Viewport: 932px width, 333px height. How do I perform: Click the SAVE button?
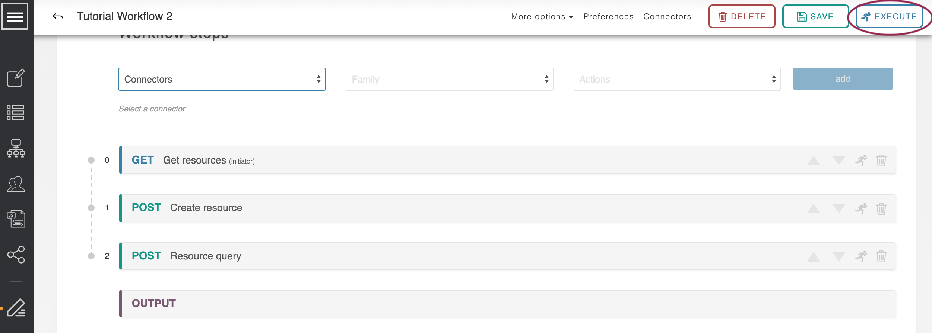click(815, 17)
